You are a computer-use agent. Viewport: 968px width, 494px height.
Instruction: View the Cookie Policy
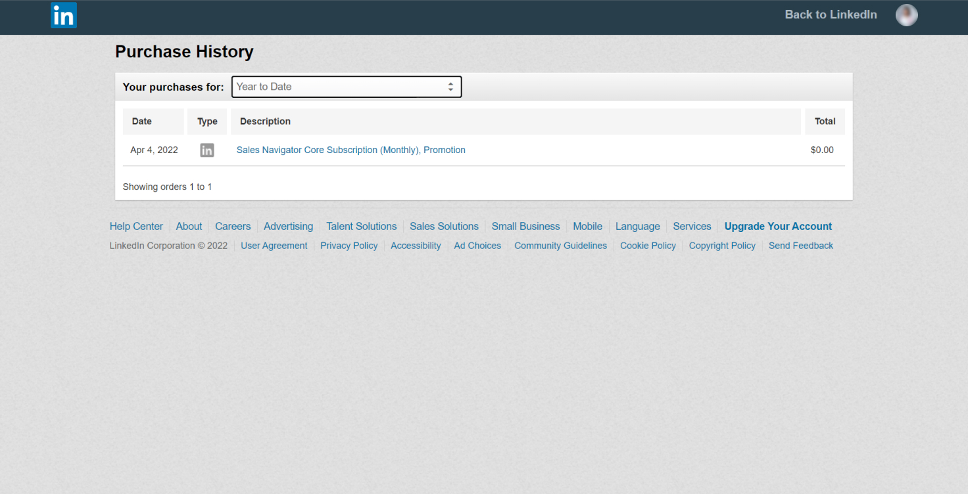(648, 246)
